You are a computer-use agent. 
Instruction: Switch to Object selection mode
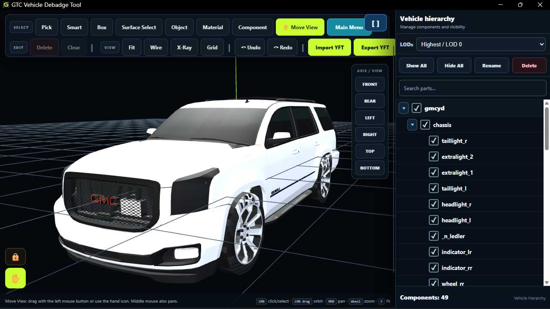point(179,27)
